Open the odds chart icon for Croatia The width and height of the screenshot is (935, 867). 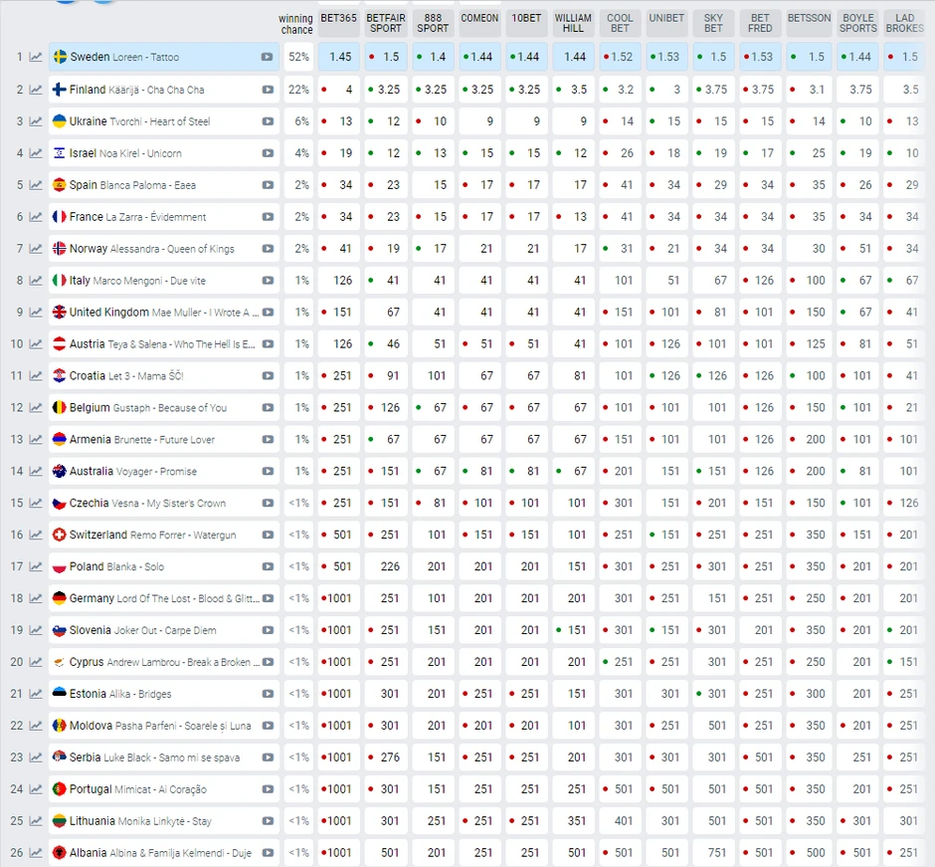pyautogui.click(x=36, y=375)
